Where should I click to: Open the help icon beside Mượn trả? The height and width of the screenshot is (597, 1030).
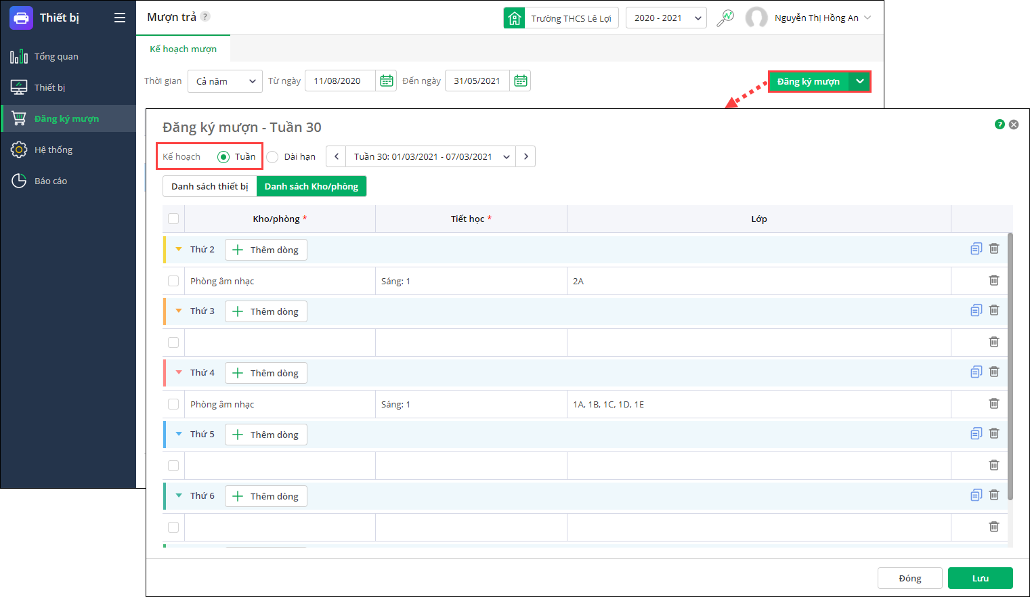point(205,16)
